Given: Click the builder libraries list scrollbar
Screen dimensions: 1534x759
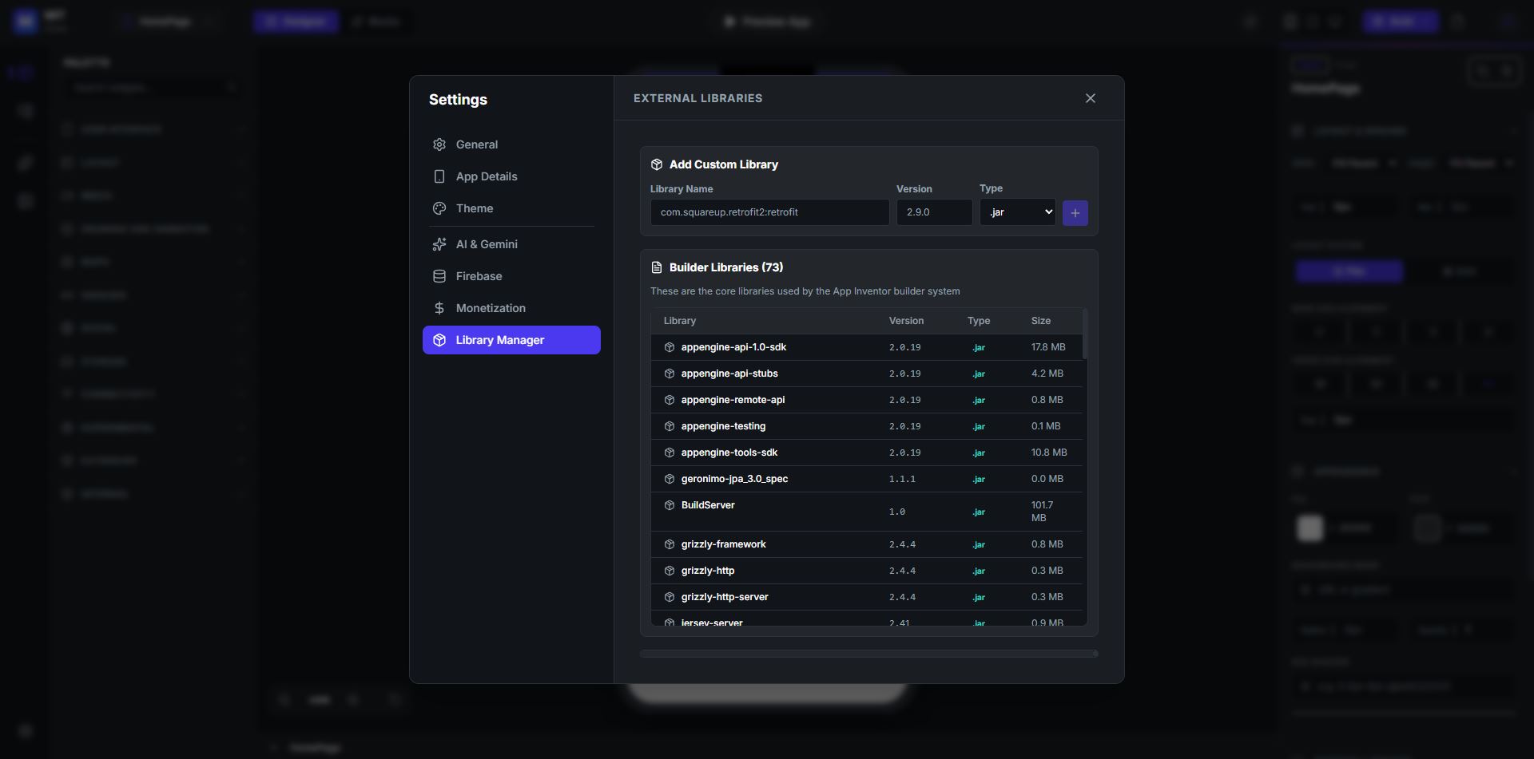Looking at the screenshot, I should pyautogui.click(x=1084, y=335).
